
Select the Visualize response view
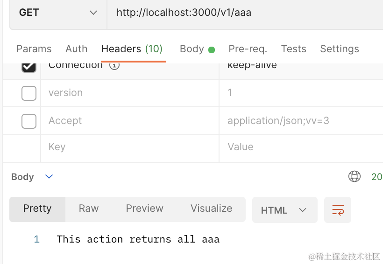[211, 208]
